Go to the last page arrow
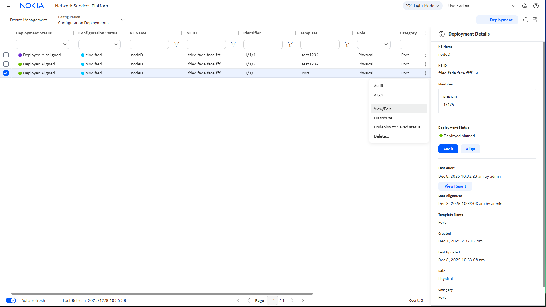 tap(303, 300)
